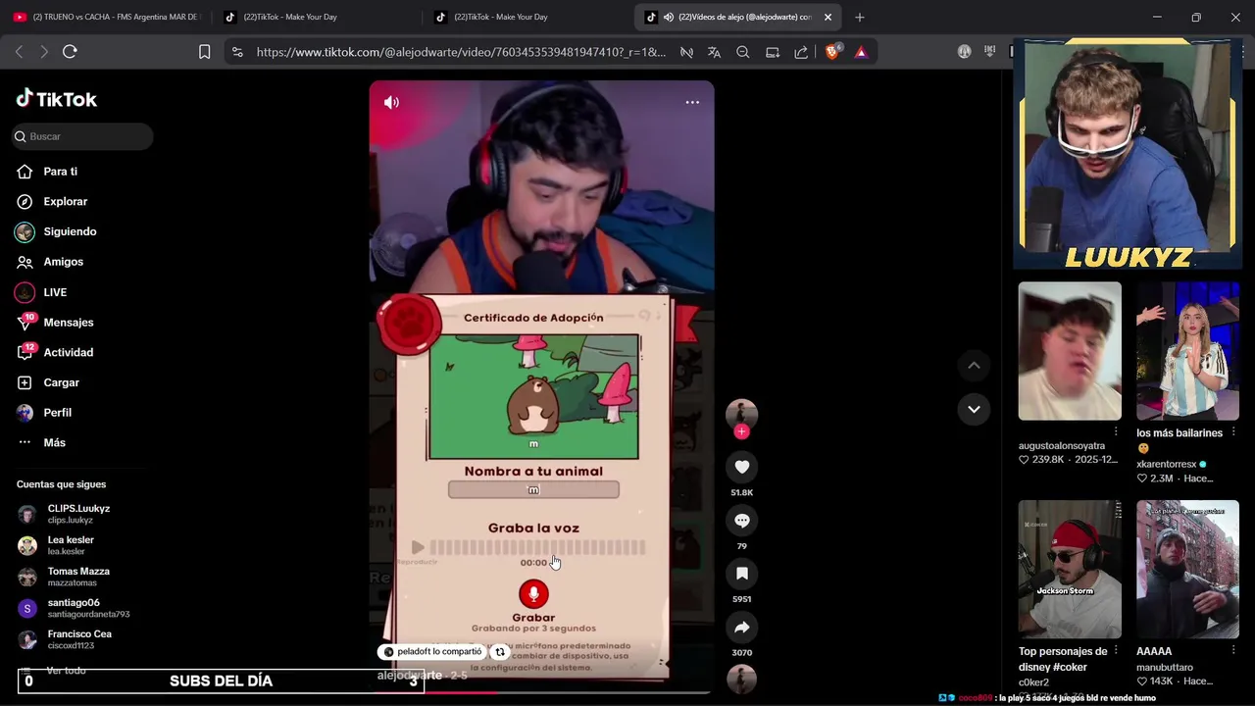Click the Buscar search field

click(83, 136)
